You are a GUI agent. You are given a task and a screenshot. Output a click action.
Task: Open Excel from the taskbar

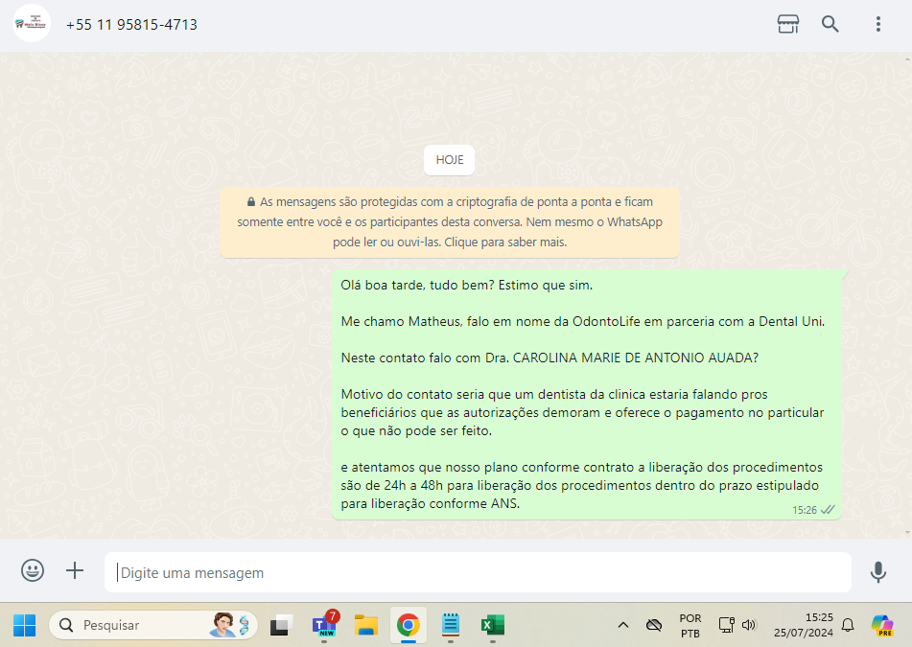(x=492, y=626)
